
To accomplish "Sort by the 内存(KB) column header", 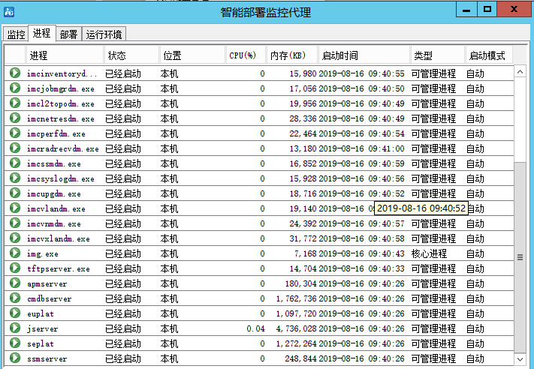I will [292, 55].
